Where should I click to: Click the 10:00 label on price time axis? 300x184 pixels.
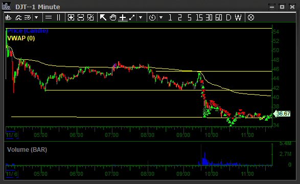pos(211,135)
